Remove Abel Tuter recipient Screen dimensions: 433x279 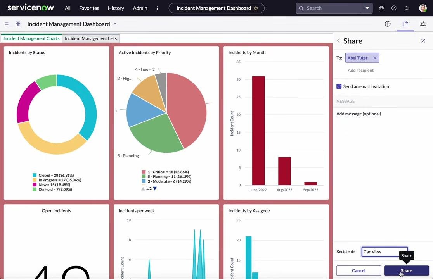click(375, 58)
